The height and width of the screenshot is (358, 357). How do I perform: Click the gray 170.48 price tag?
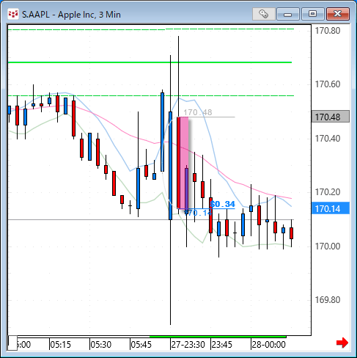[331, 117]
